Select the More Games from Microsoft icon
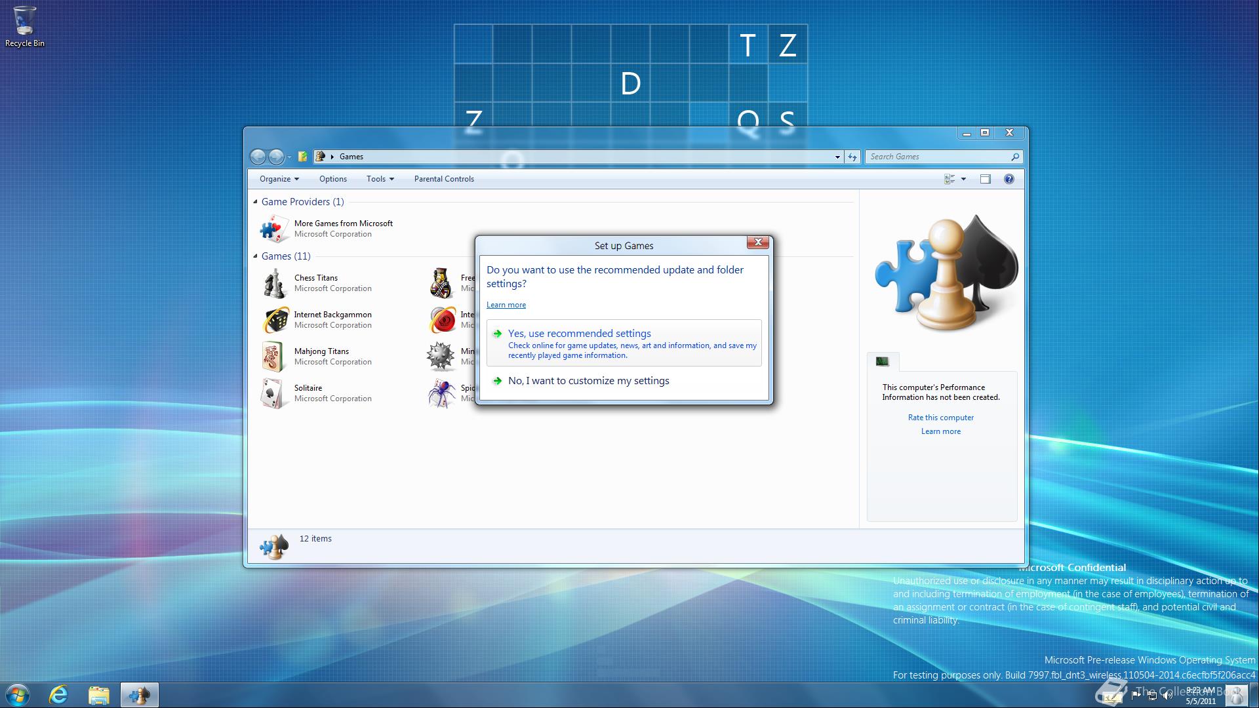 coord(274,229)
